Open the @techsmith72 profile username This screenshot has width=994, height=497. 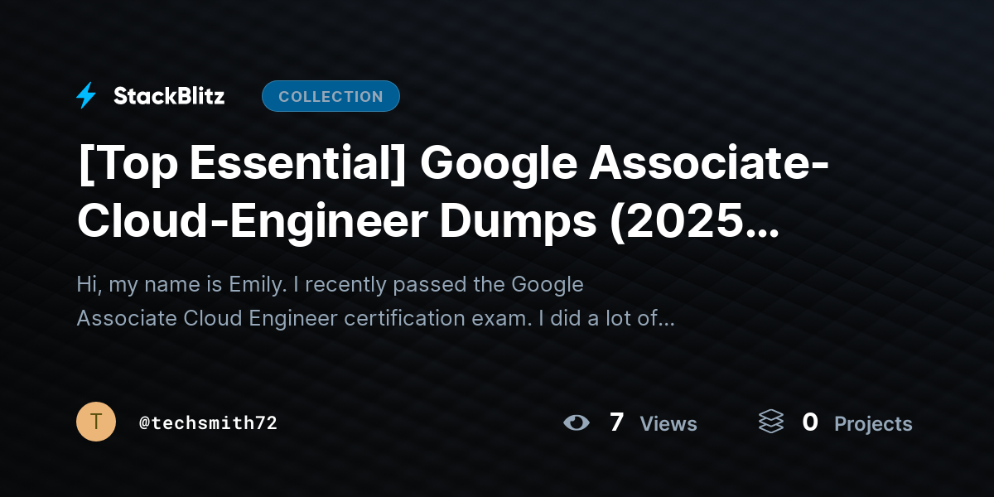[208, 422]
